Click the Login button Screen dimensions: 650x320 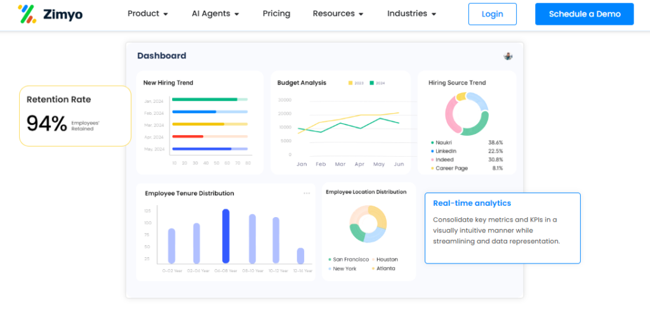coord(493,14)
